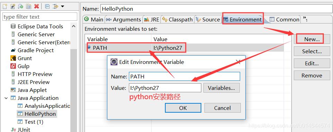The image size is (333, 132).
Task: Click the Edit Environment Variable dialog icon
Action: tap(114, 62)
